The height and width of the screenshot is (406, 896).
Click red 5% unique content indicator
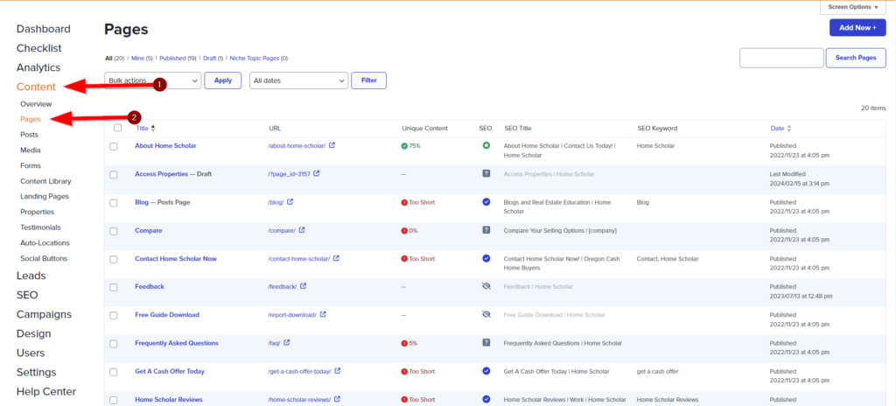(x=409, y=343)
